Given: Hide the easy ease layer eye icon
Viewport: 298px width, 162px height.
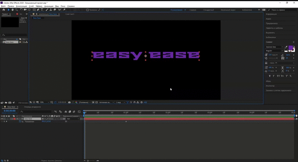Looking at the screenshot, I should coord(2,119).
